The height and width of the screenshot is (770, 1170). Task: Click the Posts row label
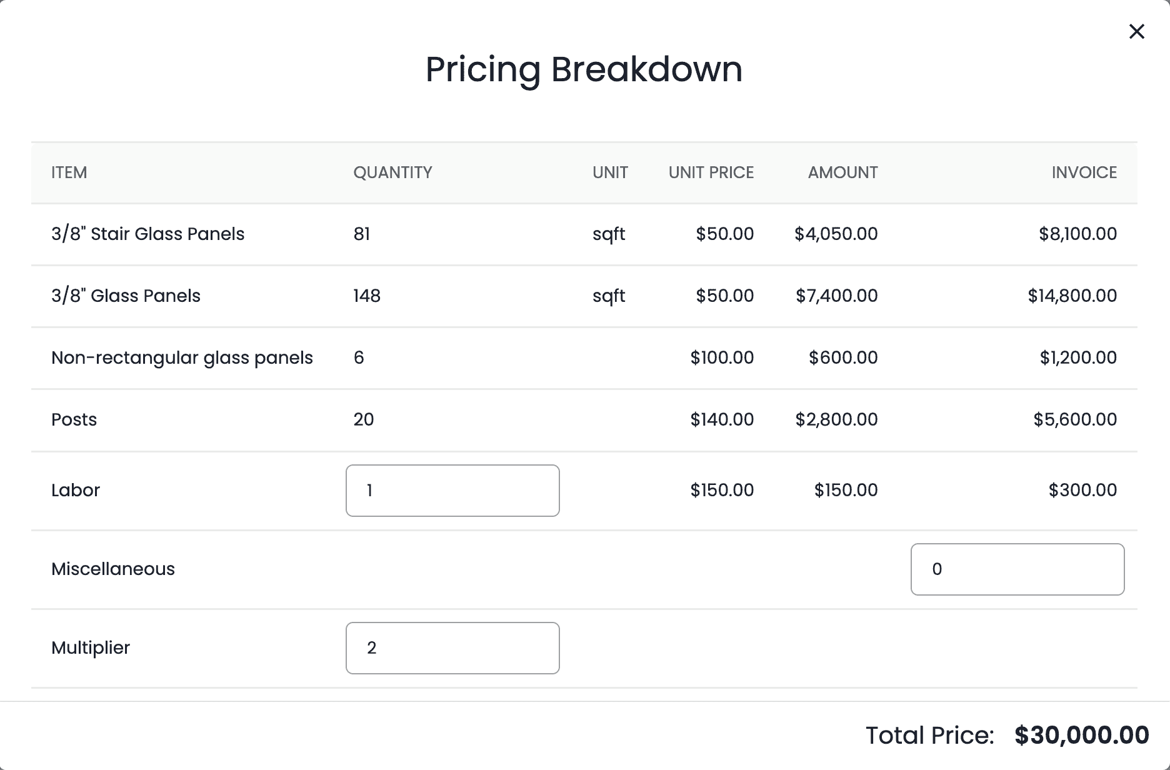click(x=74, y=419)
